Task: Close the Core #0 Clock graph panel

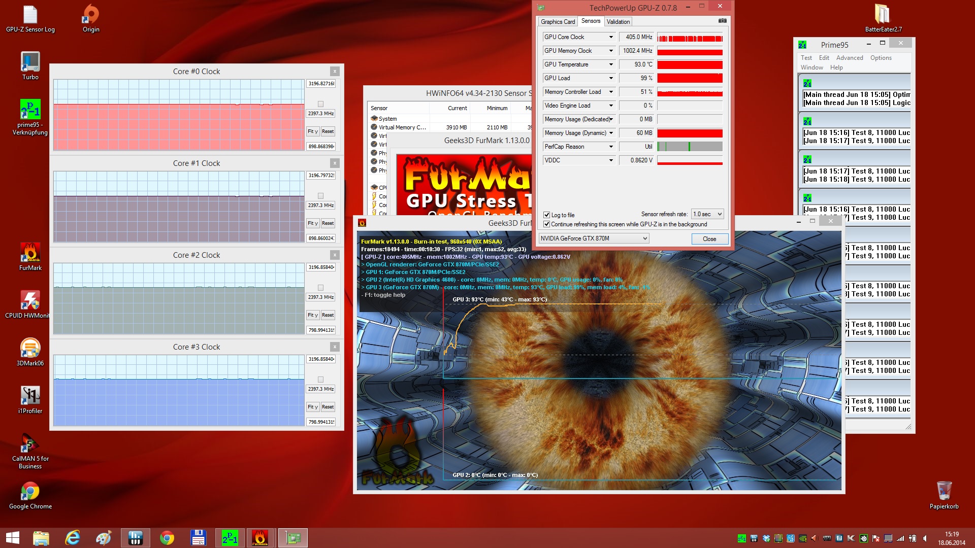Action: point(334,72)
